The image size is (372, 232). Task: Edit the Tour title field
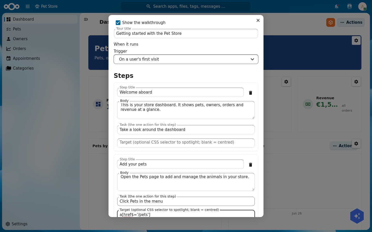click(186, 34)
